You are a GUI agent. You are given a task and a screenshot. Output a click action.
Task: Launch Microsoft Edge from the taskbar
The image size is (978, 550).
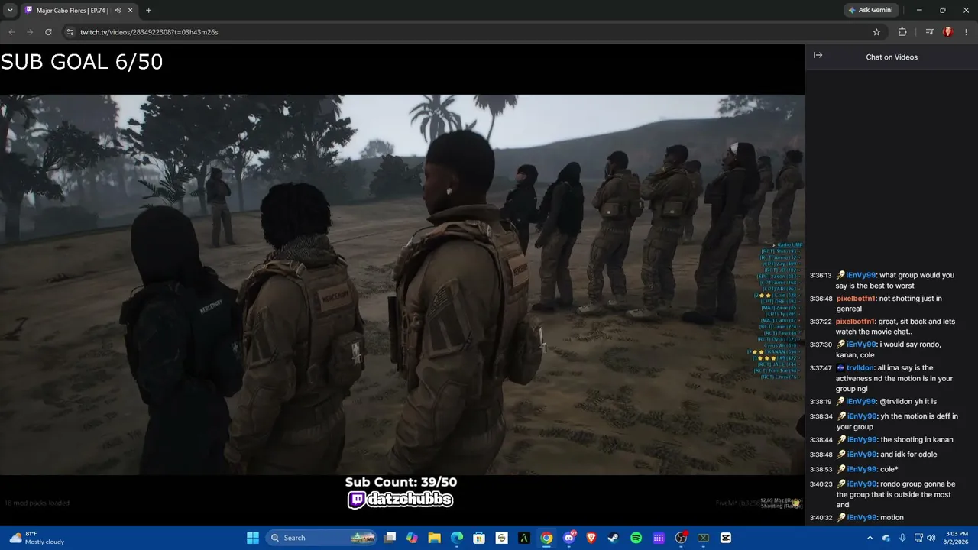click(x=457, y=538)
